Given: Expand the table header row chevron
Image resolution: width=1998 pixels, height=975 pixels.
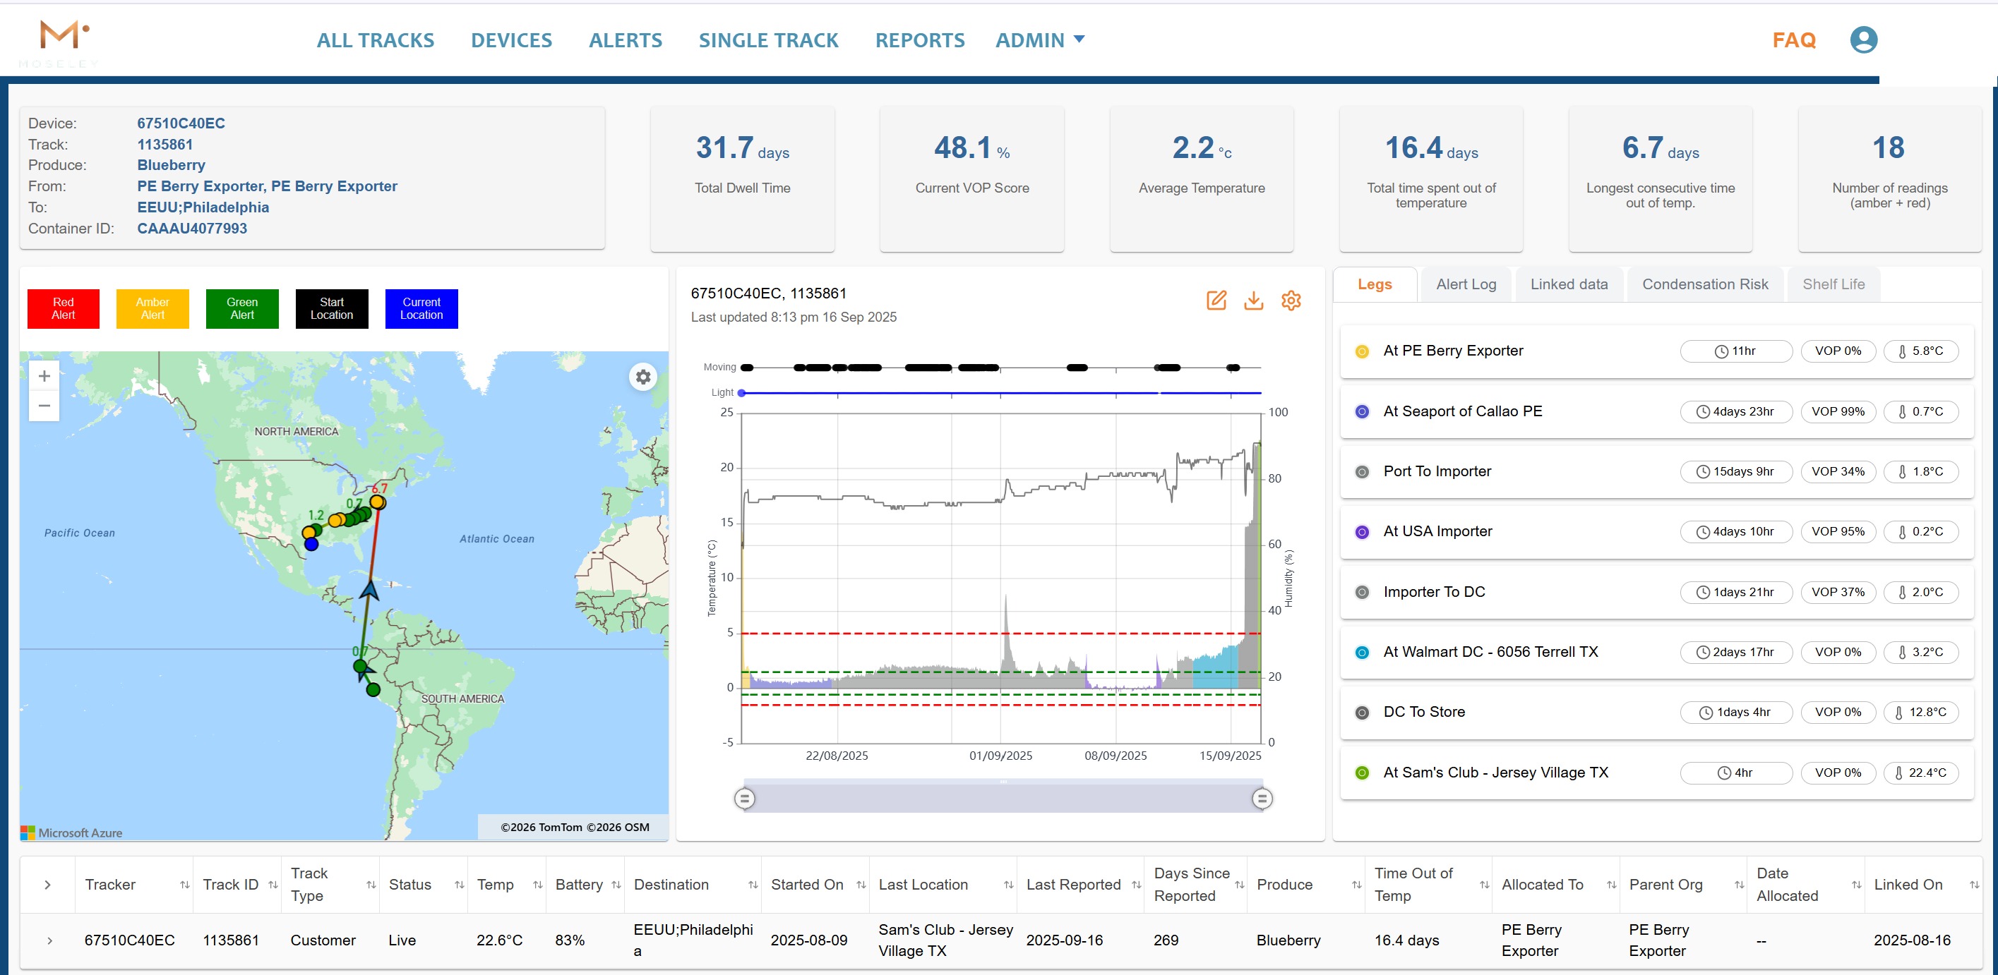Looking at the screenshot, I should pos(48,884).
